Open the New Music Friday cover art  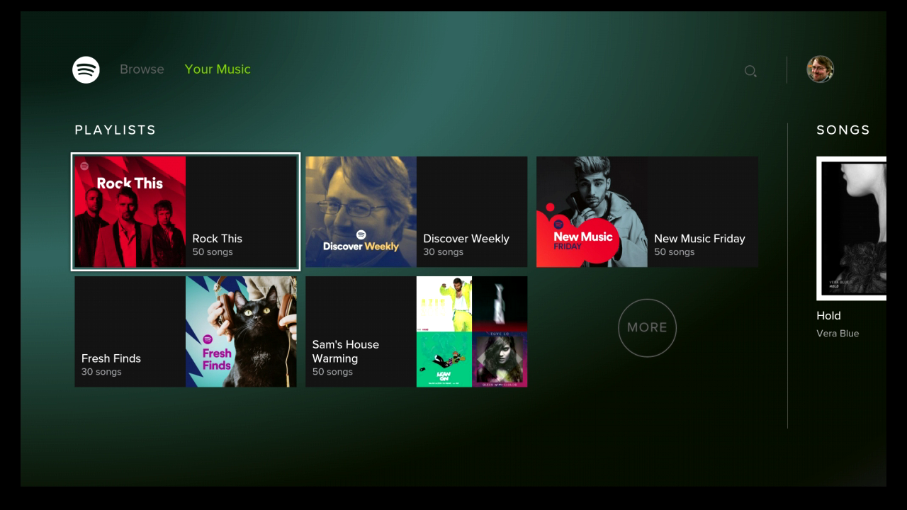592,212
